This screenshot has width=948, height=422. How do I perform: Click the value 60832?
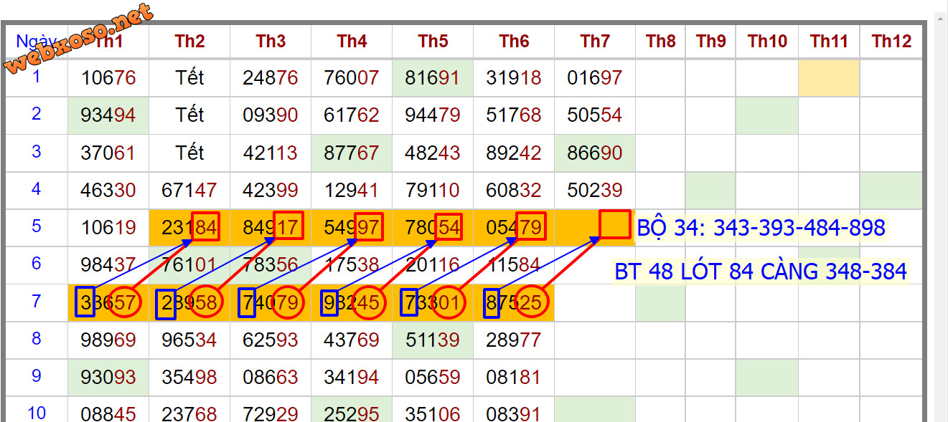coord(514,191)
